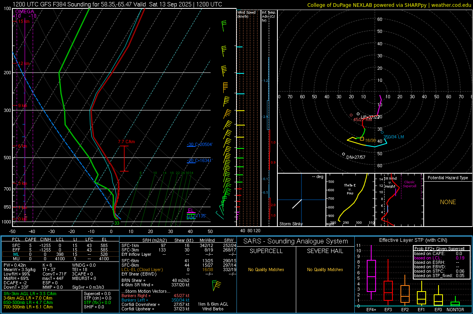
Task: Click the EFF parcel row label
Action: coord(16,250)
